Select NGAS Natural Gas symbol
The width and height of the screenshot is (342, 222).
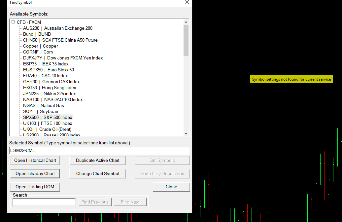(x=44, y=105)
